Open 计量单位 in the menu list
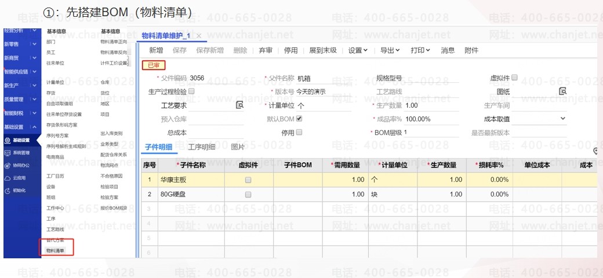The height and width of the screenshot is (278, 603). pos(55,82)
